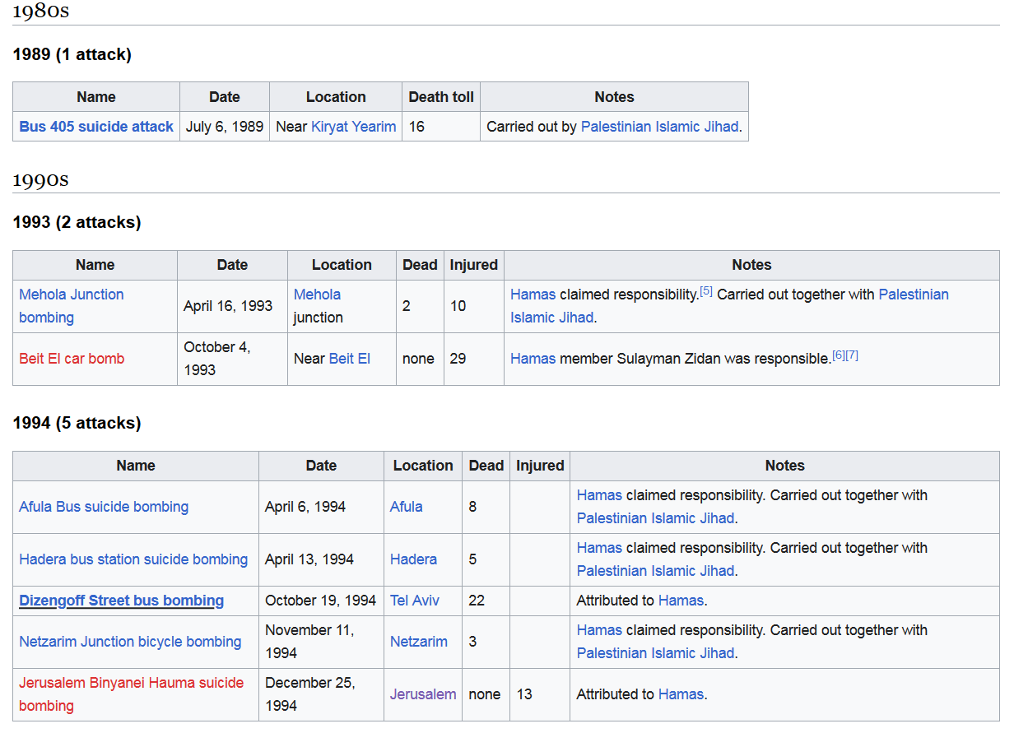Follow the Kiryat Yearim location link
This screenshot has height=733, width=1014.
click(x=353, y=127)
